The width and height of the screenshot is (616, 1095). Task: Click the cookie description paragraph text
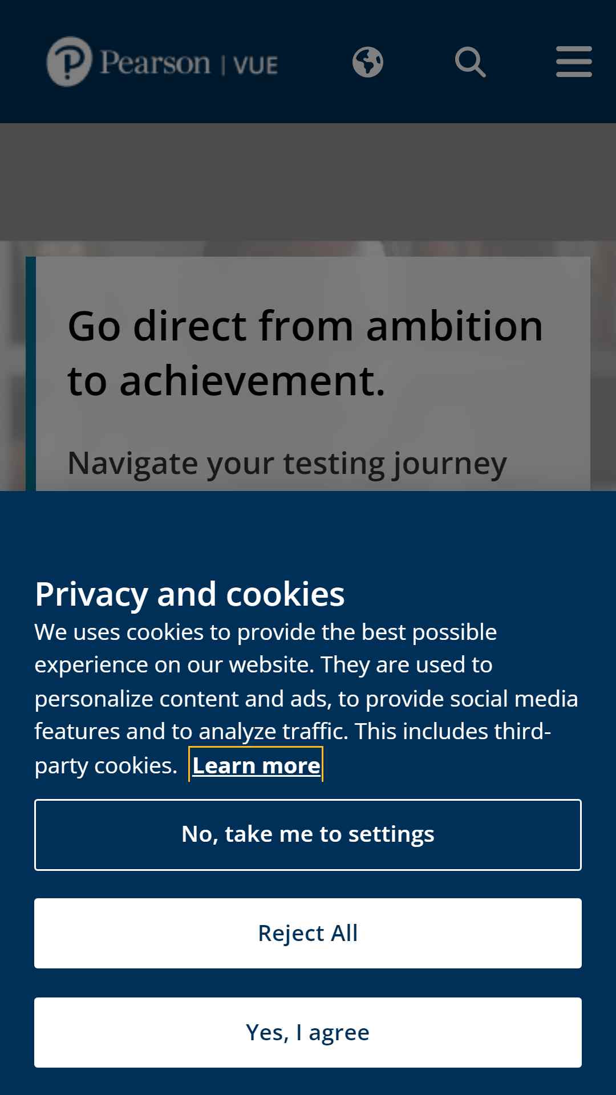(x=306, y=699)
